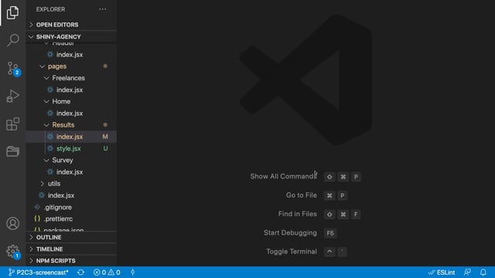This screenshot has width=495, height=278.
Task: Collapse the Freelances folder
Action: [71, 78]
